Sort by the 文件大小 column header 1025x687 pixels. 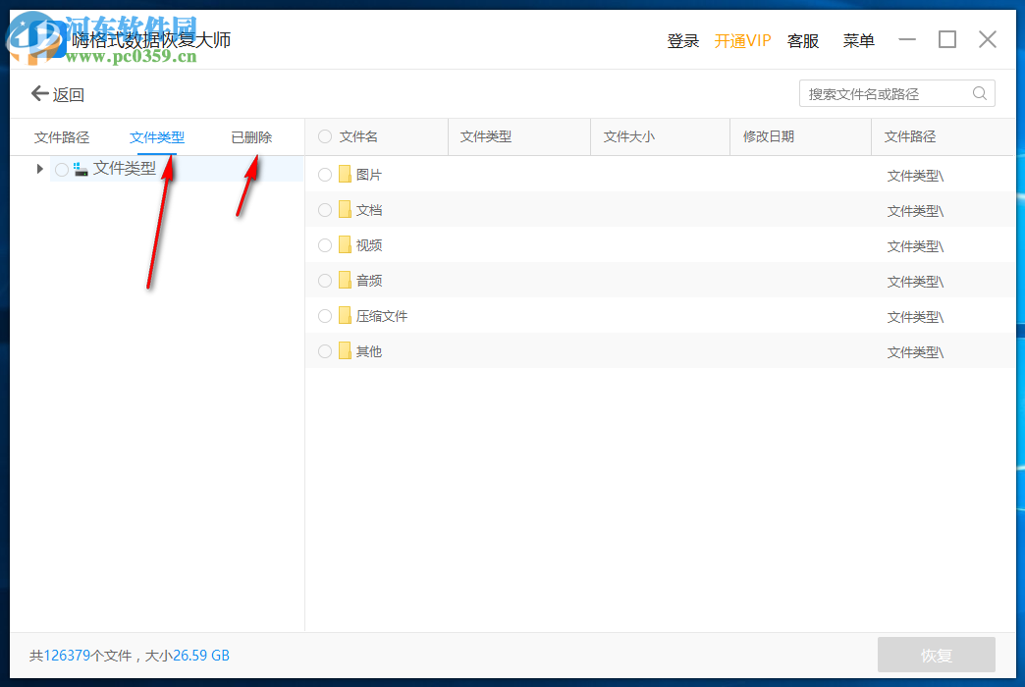click(628, 136)
